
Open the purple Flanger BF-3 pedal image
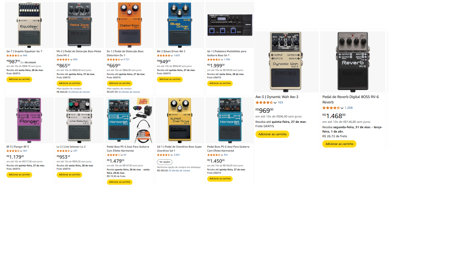tap(29, 119)
